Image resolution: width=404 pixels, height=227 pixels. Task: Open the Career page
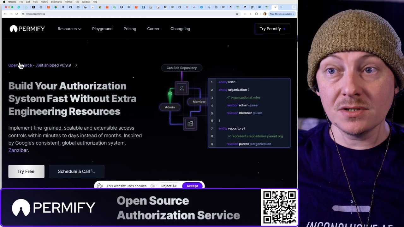153,29
